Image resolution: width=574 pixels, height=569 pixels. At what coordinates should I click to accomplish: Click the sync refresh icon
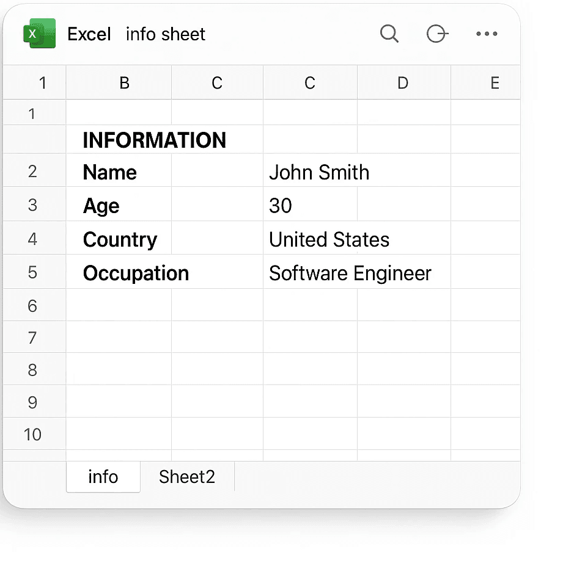[x=438, y=34]
